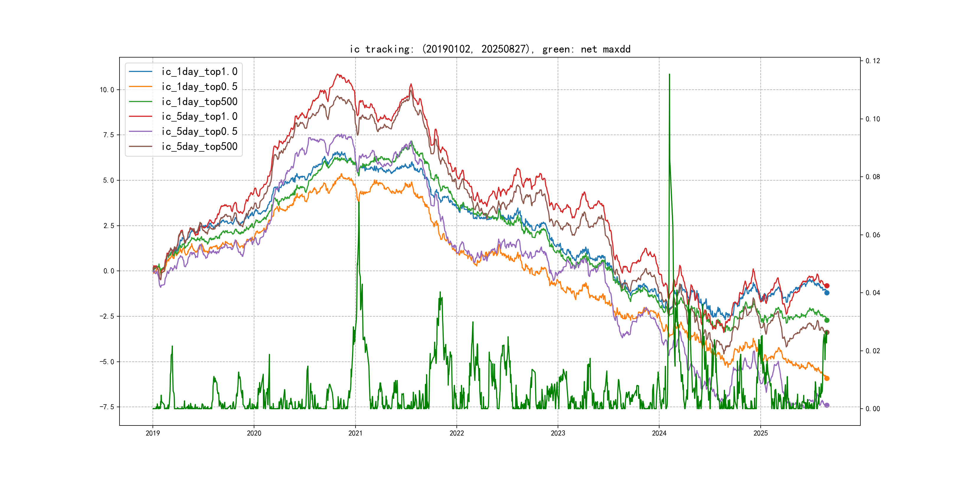Click the 10.0 left y-axis label
Image resolution: width=956 pixels, height=478 pixels.
107,90
